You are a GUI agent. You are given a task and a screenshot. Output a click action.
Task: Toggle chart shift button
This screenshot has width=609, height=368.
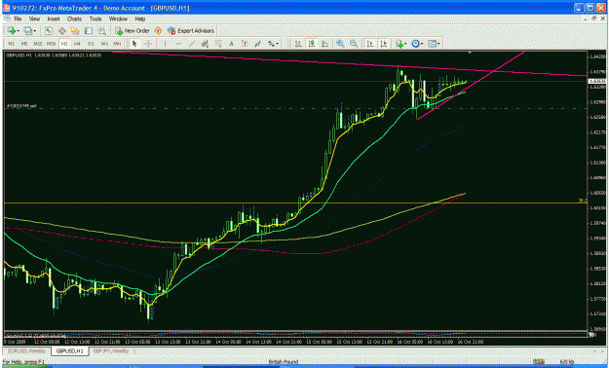(383, 44)
